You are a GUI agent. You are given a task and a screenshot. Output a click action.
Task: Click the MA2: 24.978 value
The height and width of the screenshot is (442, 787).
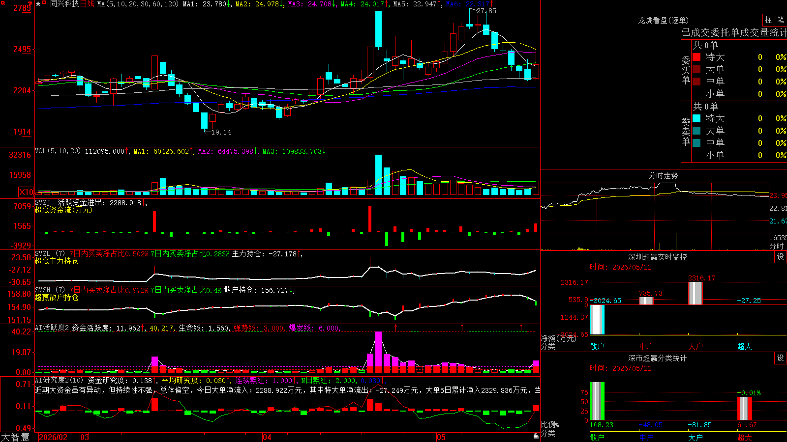pos(259,4)
